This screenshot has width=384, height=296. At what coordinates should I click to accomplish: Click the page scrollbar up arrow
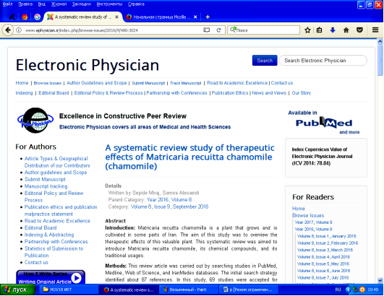[x=380, y=41]
